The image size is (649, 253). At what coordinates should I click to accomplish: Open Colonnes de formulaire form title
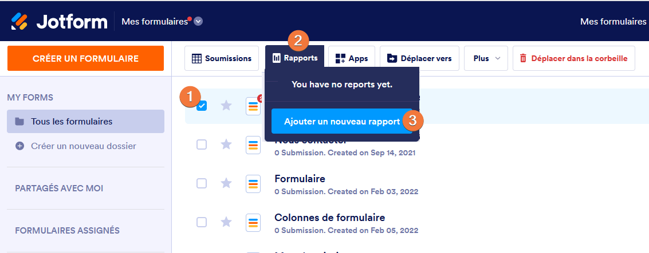(x=329, y=218)
